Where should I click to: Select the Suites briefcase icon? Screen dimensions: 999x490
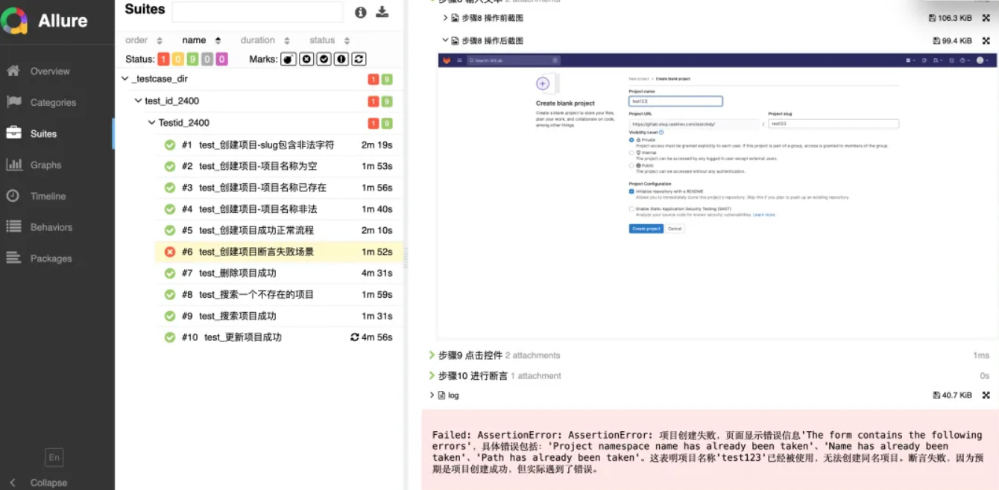click(13, 133)
